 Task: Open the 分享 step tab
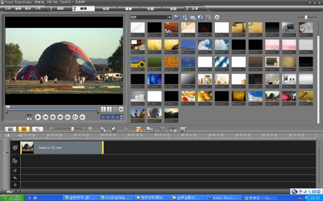[194, 8]
